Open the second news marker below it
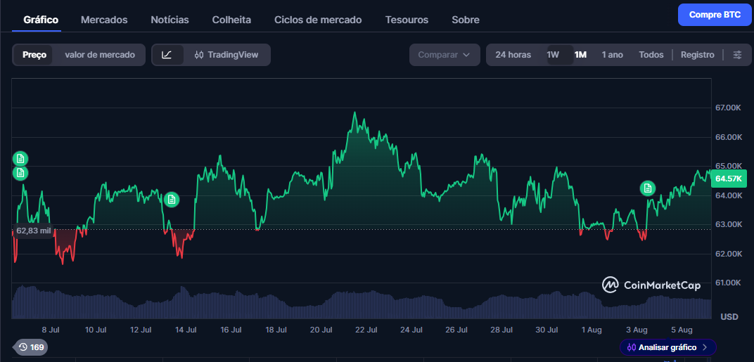754x362 pixels. pyautogui.click(x=20, y=173)
